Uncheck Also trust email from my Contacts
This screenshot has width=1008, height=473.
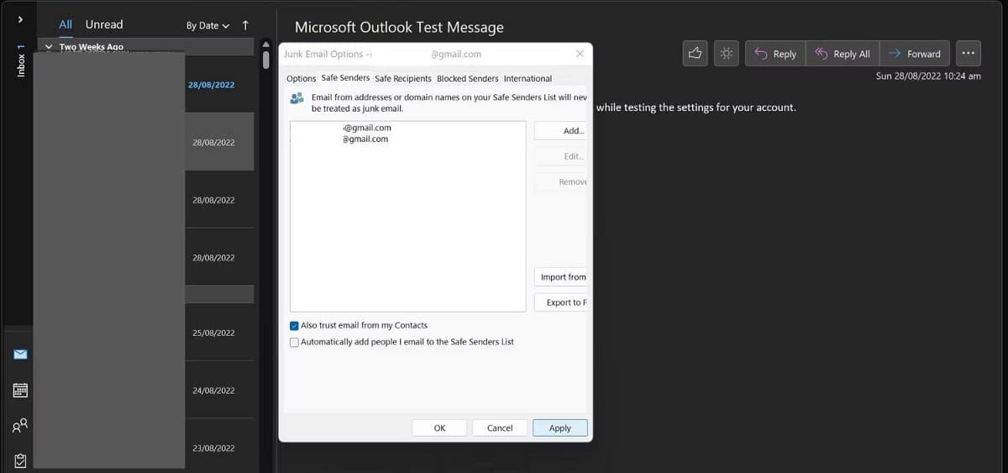(294, 325)
